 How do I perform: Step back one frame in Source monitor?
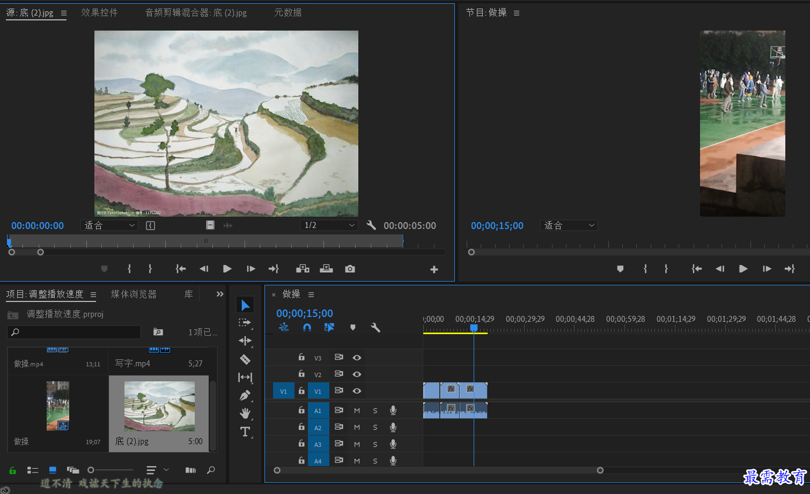(x=204, y=269)
